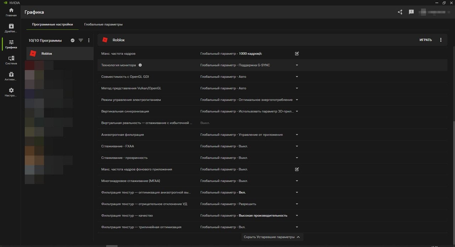Open the Активировать gift icon section
Viewport: 455px width, 247px height.
[x=11, y=76]
